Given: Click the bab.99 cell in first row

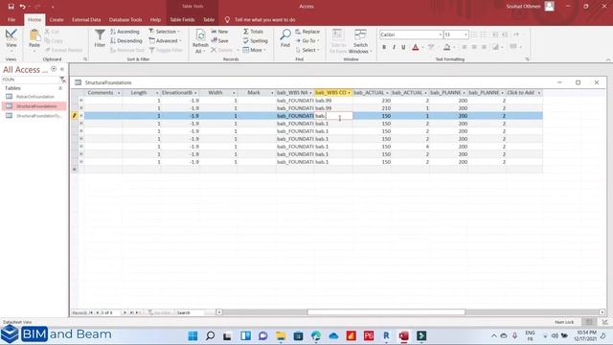Looking at the screenshot, I should pos(333,101).
